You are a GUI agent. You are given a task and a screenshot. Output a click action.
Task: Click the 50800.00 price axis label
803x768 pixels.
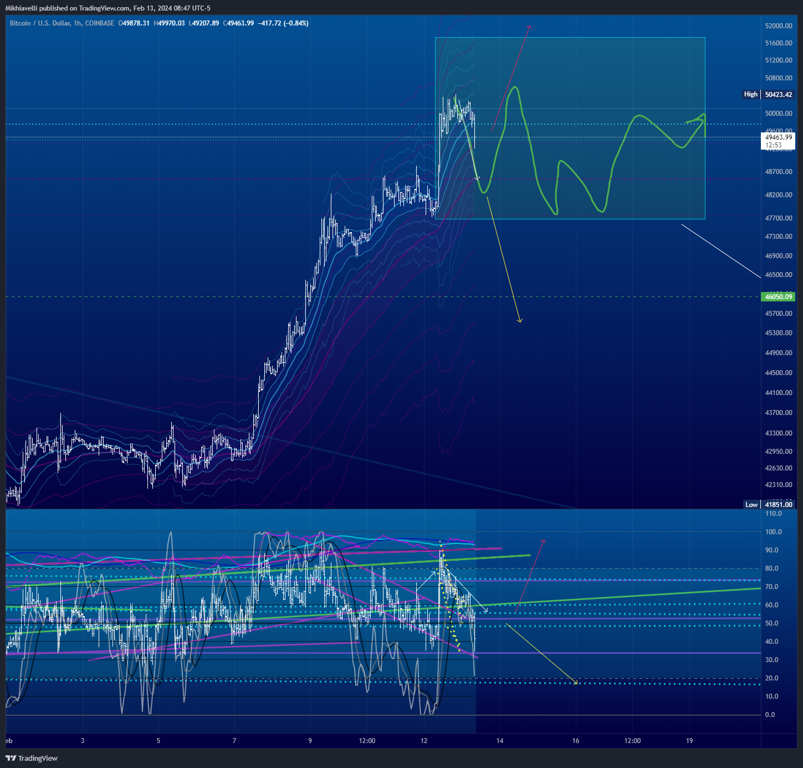tap(779, 78)
